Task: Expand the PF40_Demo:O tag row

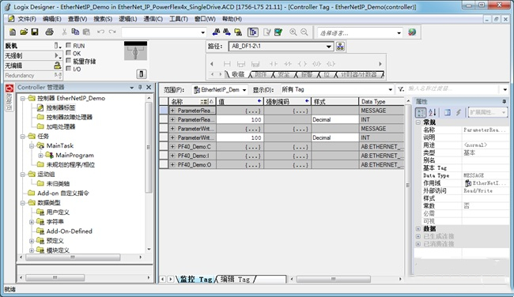Action: tap(172, 165)
